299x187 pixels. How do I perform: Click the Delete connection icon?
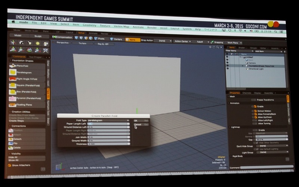click(11, 148)
